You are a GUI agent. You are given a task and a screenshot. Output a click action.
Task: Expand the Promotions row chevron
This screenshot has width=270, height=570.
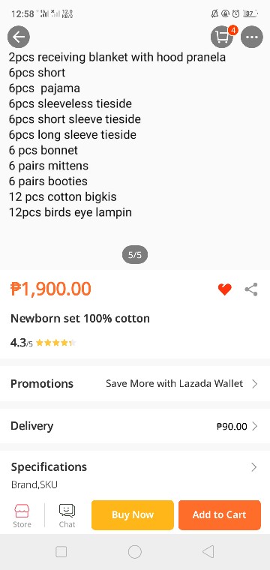(255, 384)
